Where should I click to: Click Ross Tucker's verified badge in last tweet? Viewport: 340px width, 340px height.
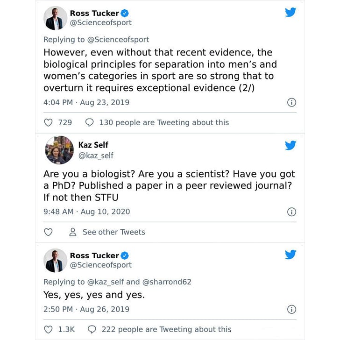[125, 255]
